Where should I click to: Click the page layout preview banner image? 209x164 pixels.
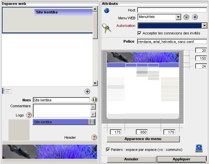143,57
